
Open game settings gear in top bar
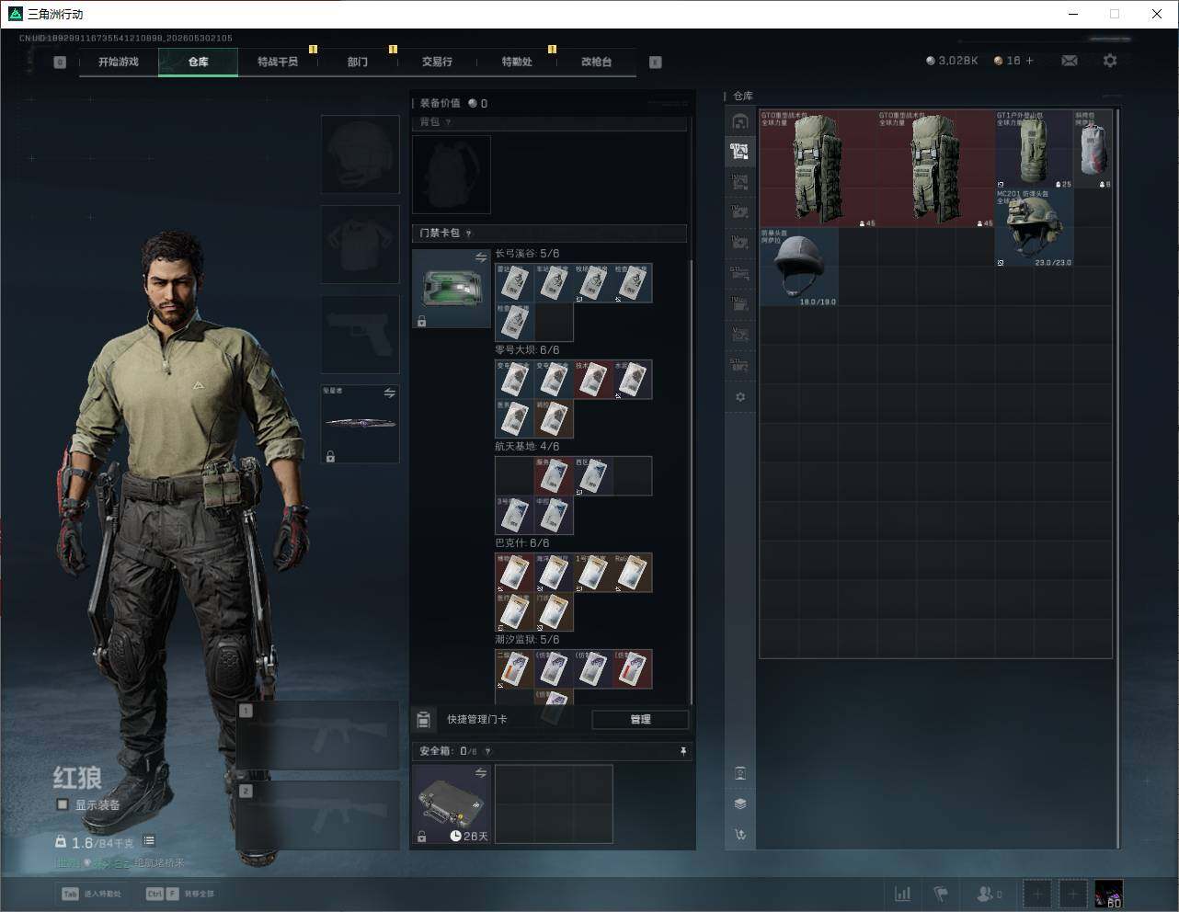tap(1110, 61)
